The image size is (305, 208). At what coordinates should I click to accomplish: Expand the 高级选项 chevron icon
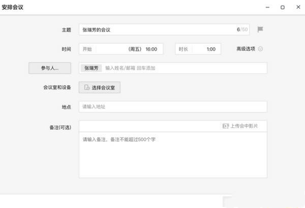[260, 49]
